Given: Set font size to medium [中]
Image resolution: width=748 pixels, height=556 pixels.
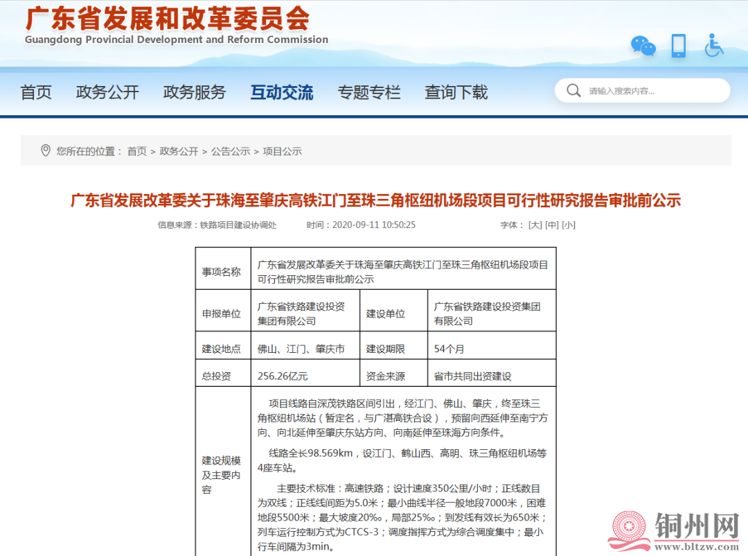Looking at the screenshot, I should coord(552,225).
